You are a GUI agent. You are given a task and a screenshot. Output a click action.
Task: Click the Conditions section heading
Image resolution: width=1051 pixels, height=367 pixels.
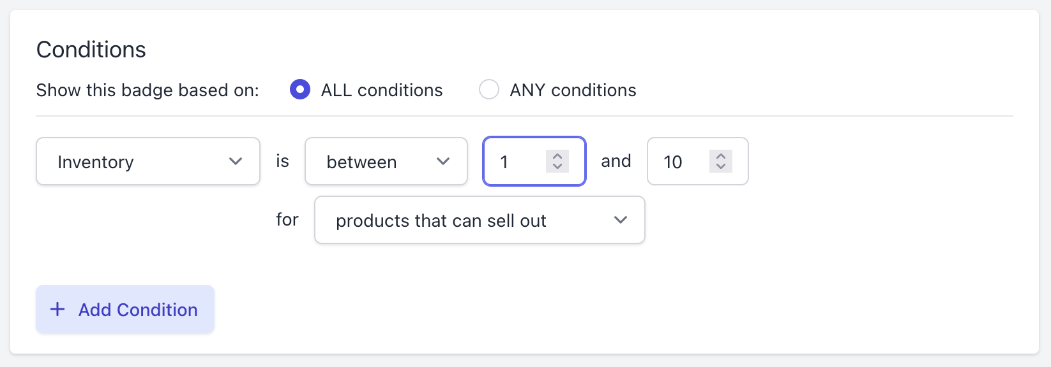click(x=91, y=50)
